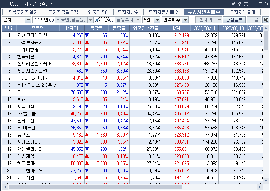Open help via the question mark icon

coord(240,4)
